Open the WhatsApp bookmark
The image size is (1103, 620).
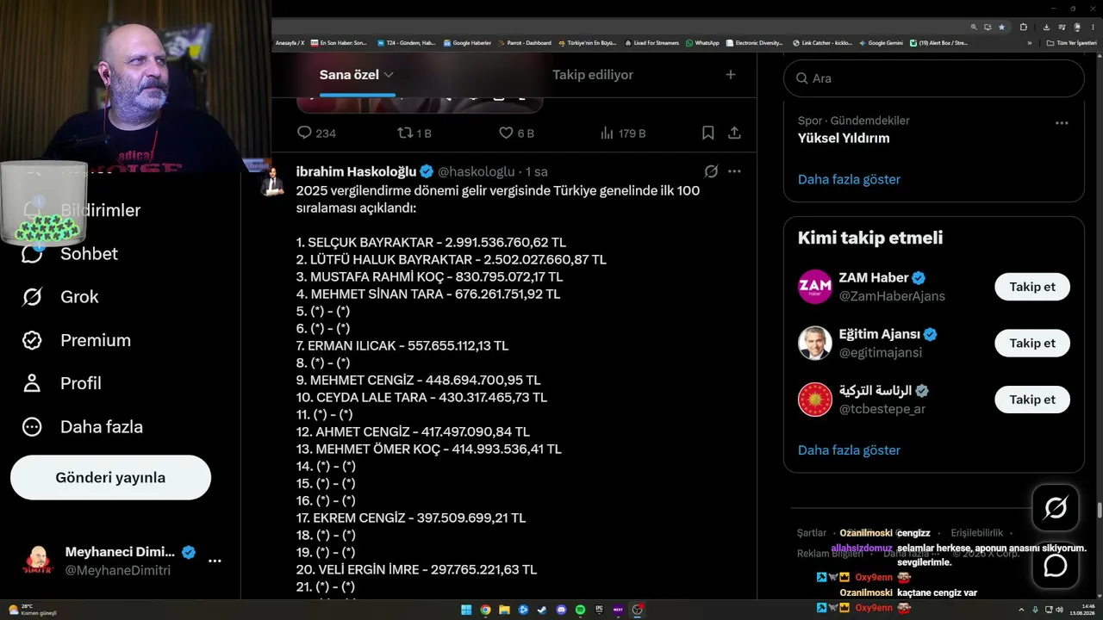702,43
